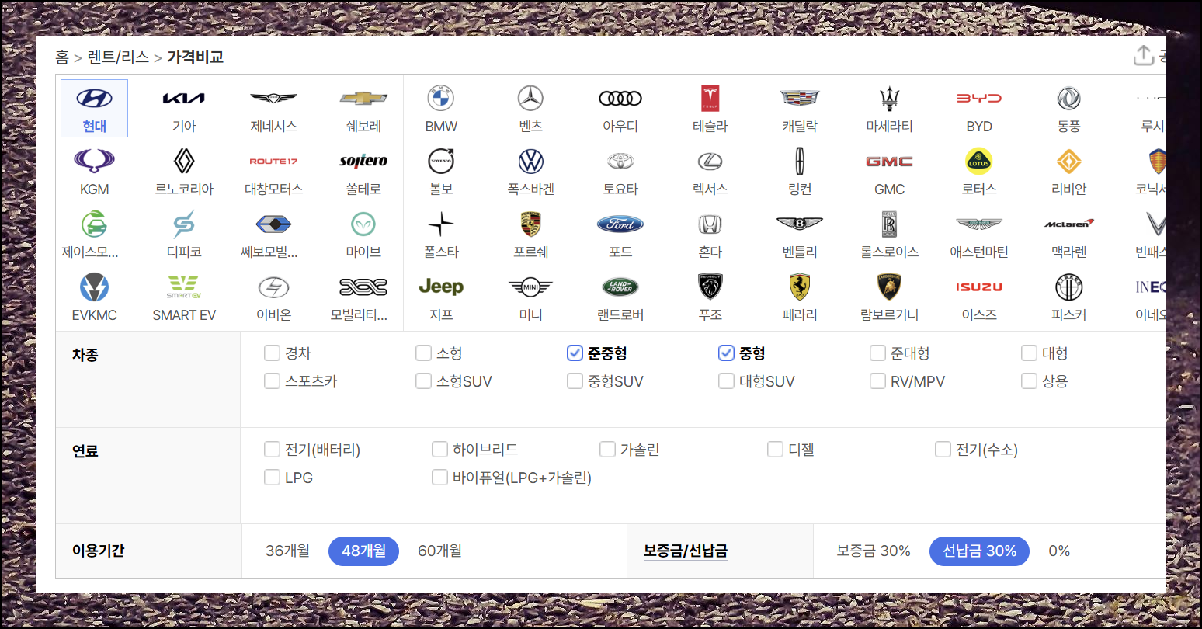Select the Honda (혼다) brand logo

(x=710, y=224)
